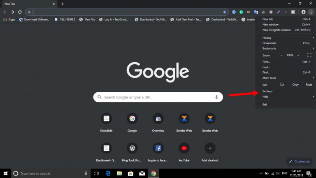Open Task View on taskbar
Image resolution: width=316 pixels, height=178 pixels.
point(96,173)
